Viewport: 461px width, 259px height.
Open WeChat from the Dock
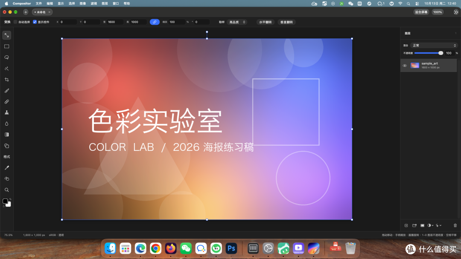[186, 248]
